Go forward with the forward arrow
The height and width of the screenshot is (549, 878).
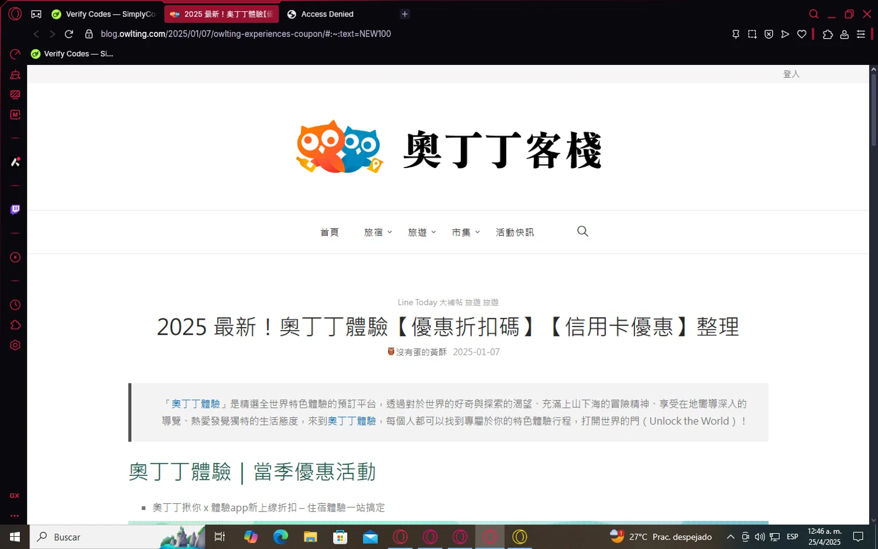point(52,34)
